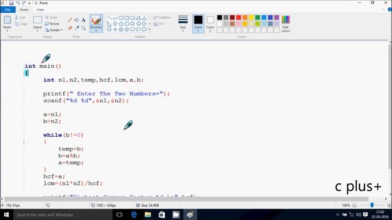Screen dimensions: 392x220
Task: Select the Fill with color bucket tool
Action: coord(77,20)
